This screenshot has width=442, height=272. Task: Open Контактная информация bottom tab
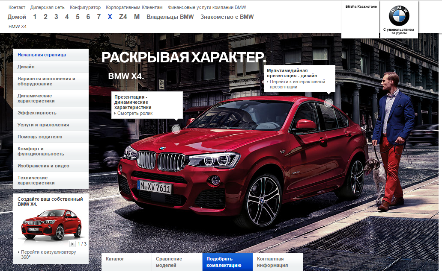[x=278, y=262]
